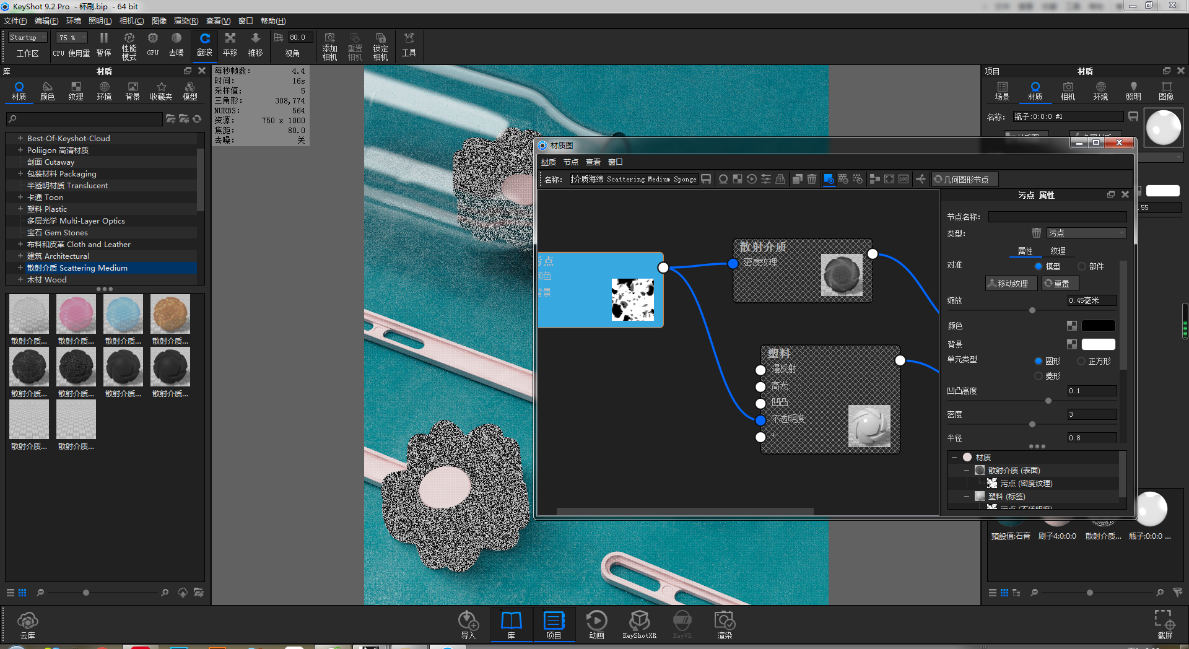Select the 部件 radio button under 对准
The height and width of the screenshot is (649, 1189).
click(x=1081, y=266)
